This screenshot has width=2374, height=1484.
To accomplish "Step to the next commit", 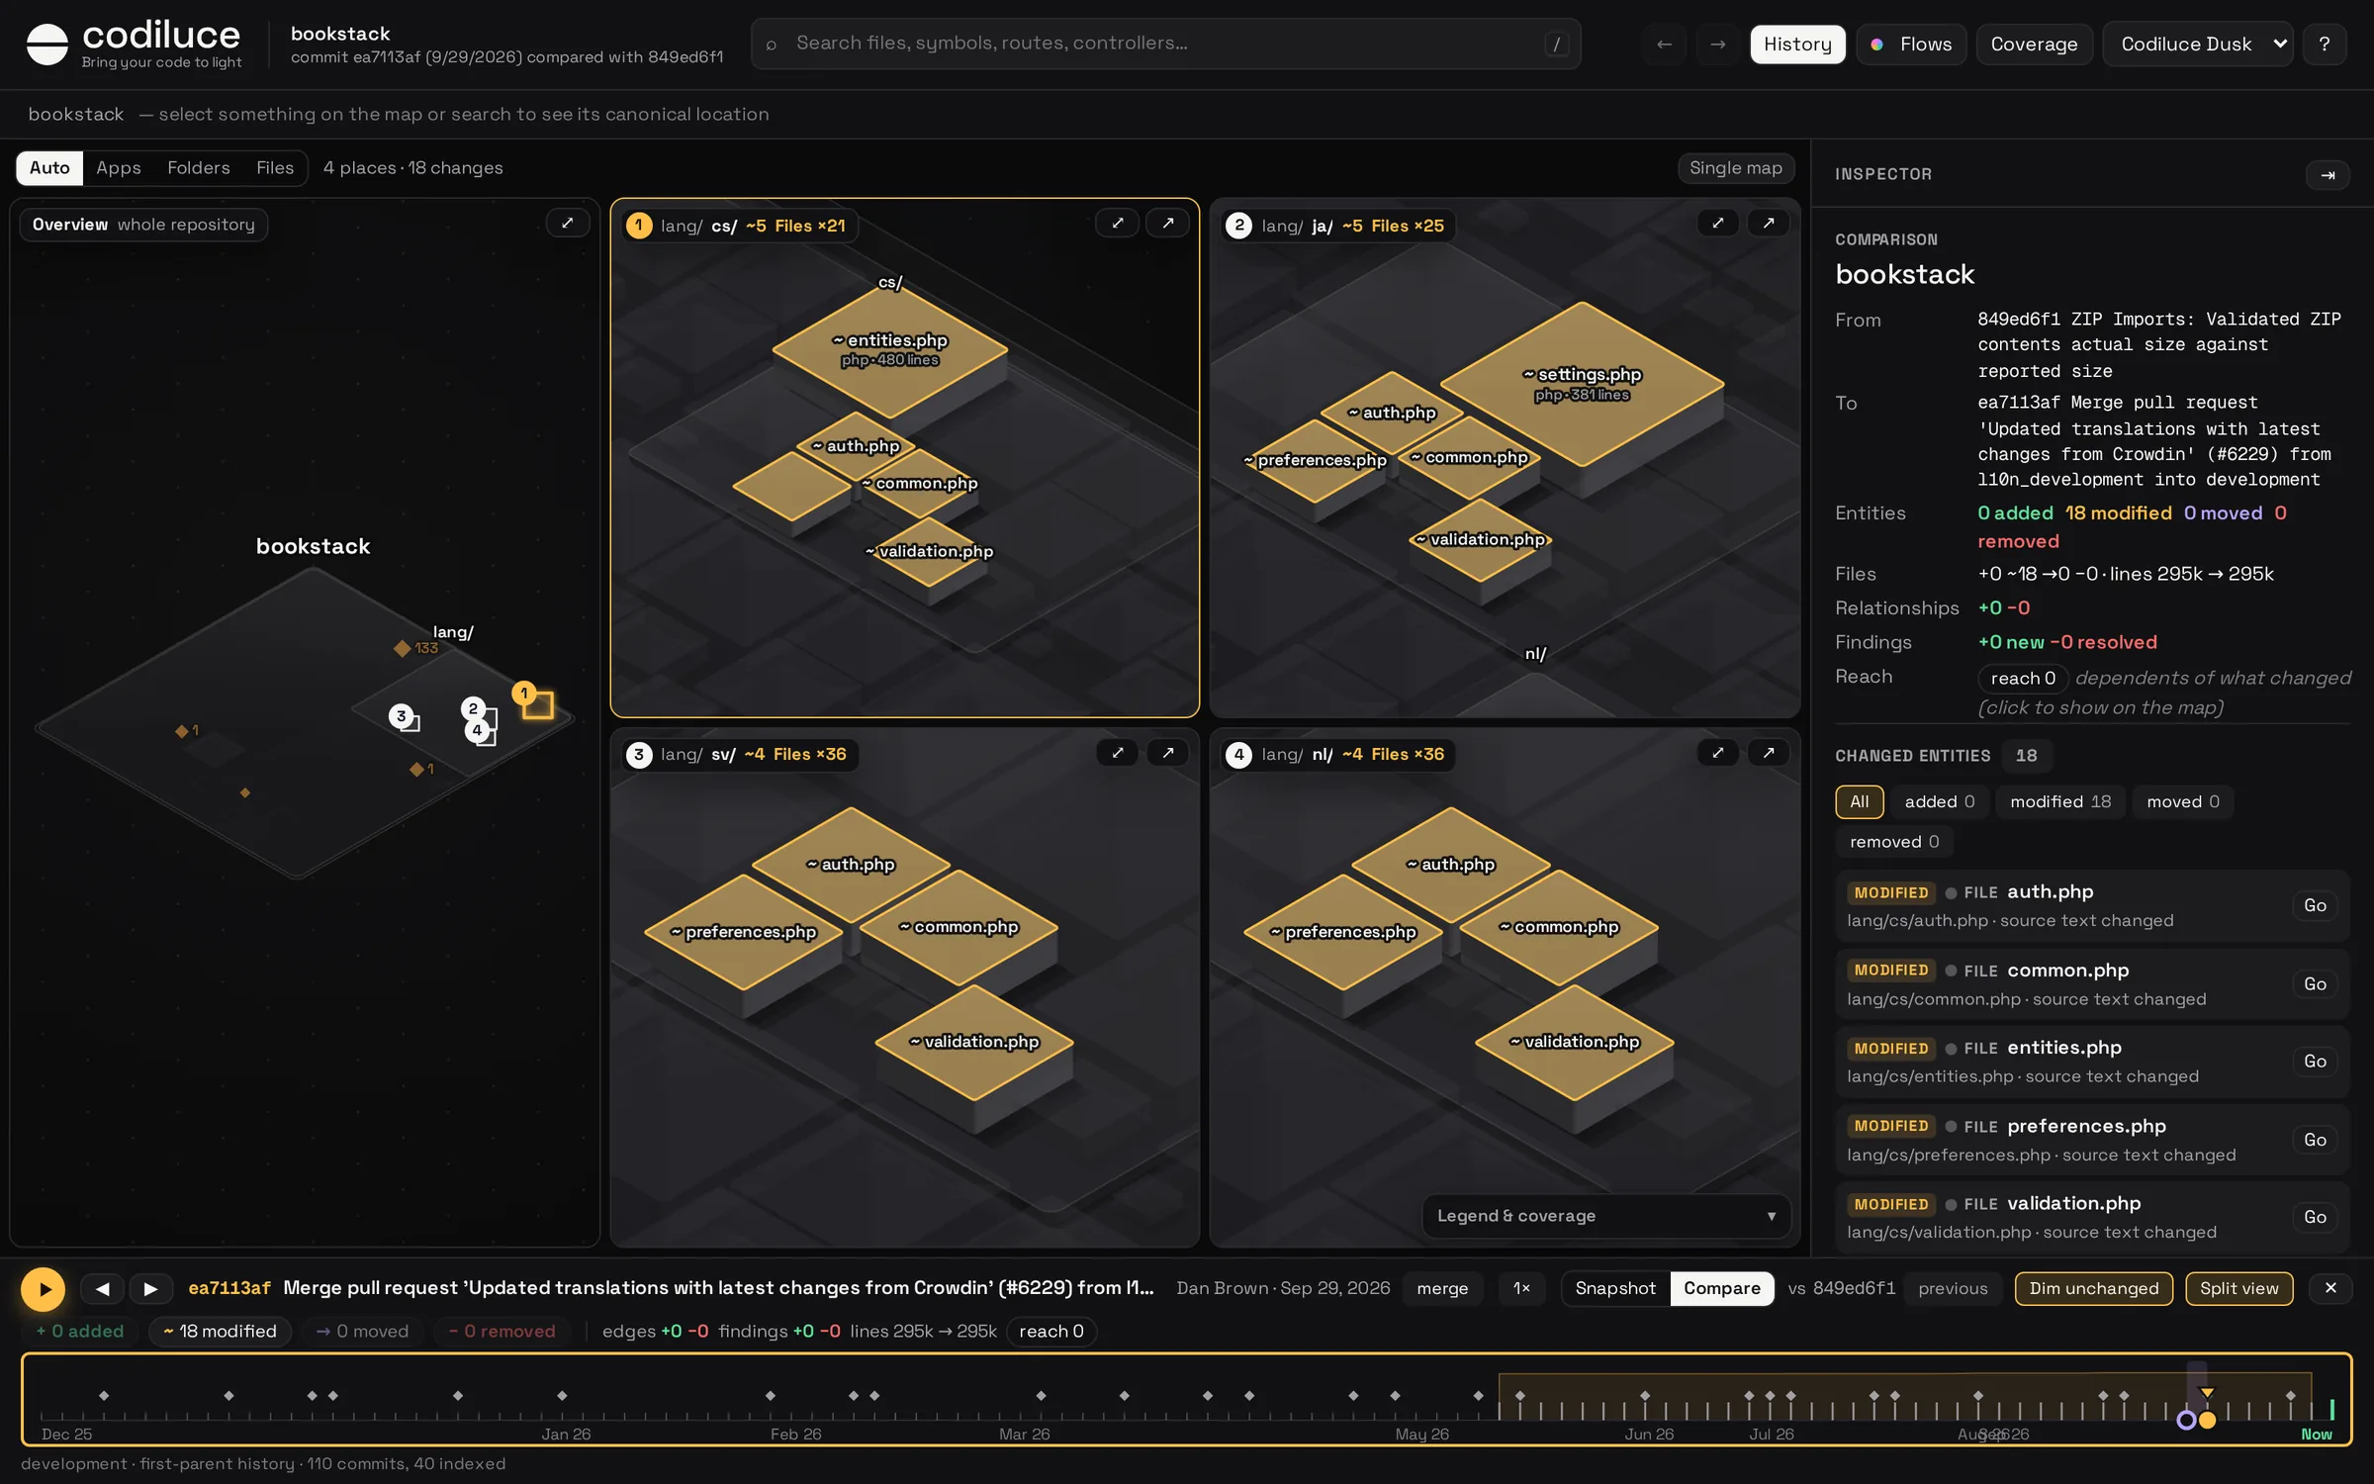I will [150, 1289].
